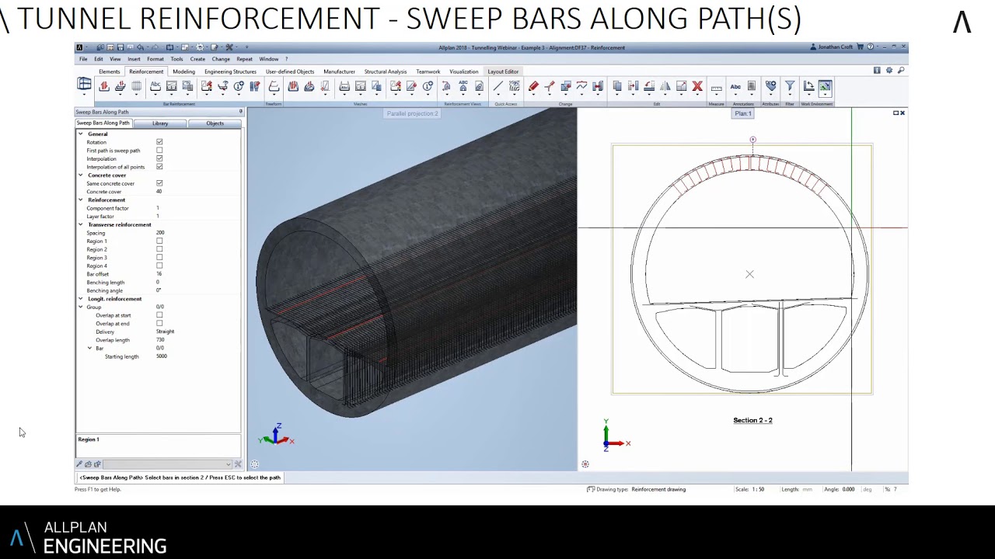Screen dimensions: 995x559
Task: Select the Filter funnel icon
Action: pyautogui.click(x=789, y=86)
